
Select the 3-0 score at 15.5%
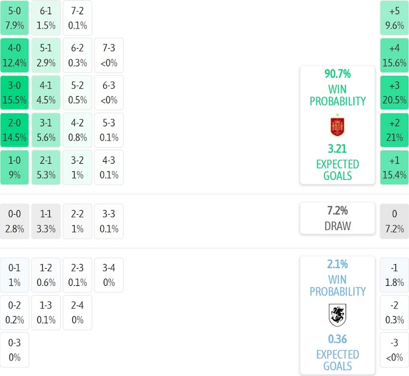pos(14,93)
